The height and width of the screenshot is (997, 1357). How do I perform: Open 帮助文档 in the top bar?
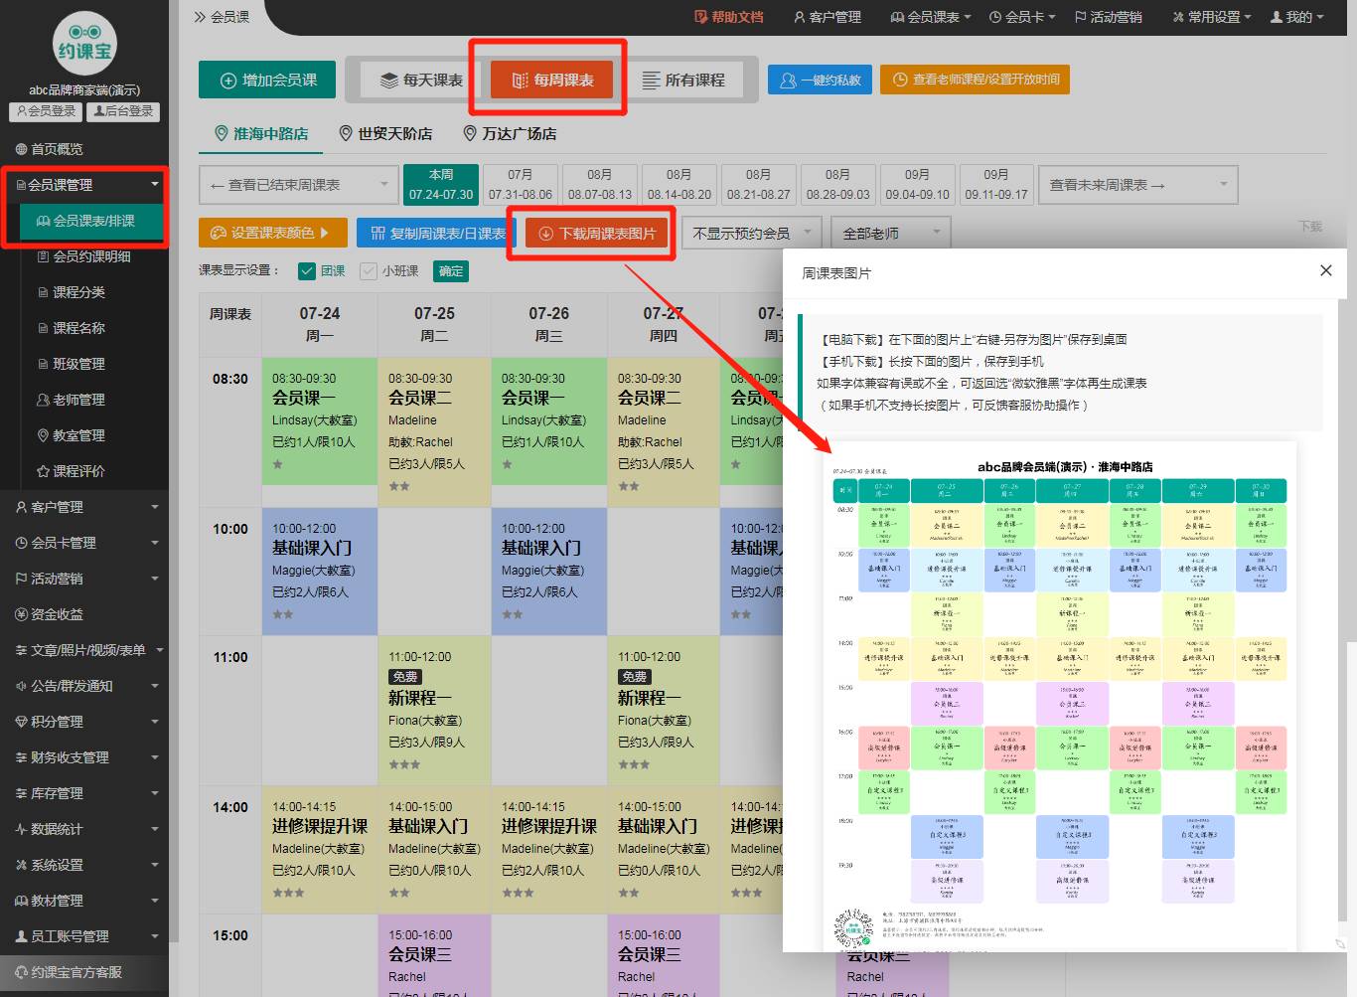point(729,17)
